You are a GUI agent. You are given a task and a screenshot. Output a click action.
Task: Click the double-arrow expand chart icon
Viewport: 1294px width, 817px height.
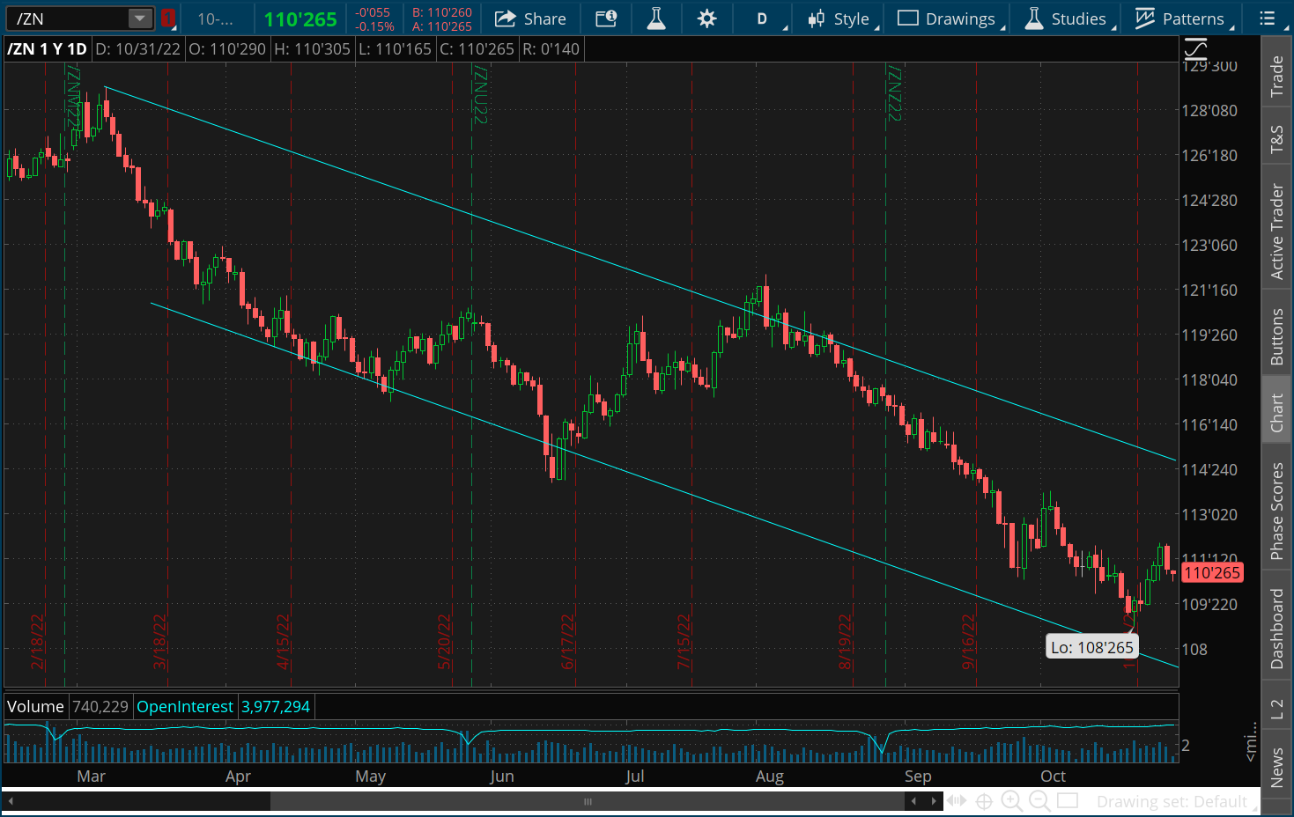click(x=957, y=801)
